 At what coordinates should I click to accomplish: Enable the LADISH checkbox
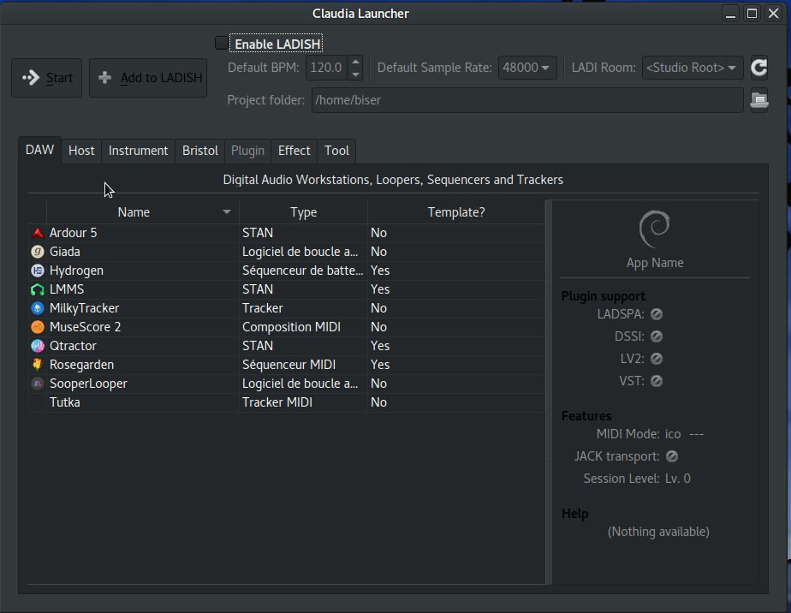tap(222, 44)
